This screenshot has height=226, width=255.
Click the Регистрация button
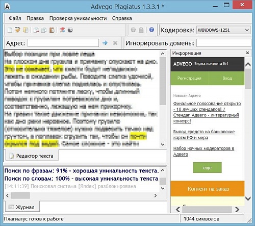click(189, 78)
